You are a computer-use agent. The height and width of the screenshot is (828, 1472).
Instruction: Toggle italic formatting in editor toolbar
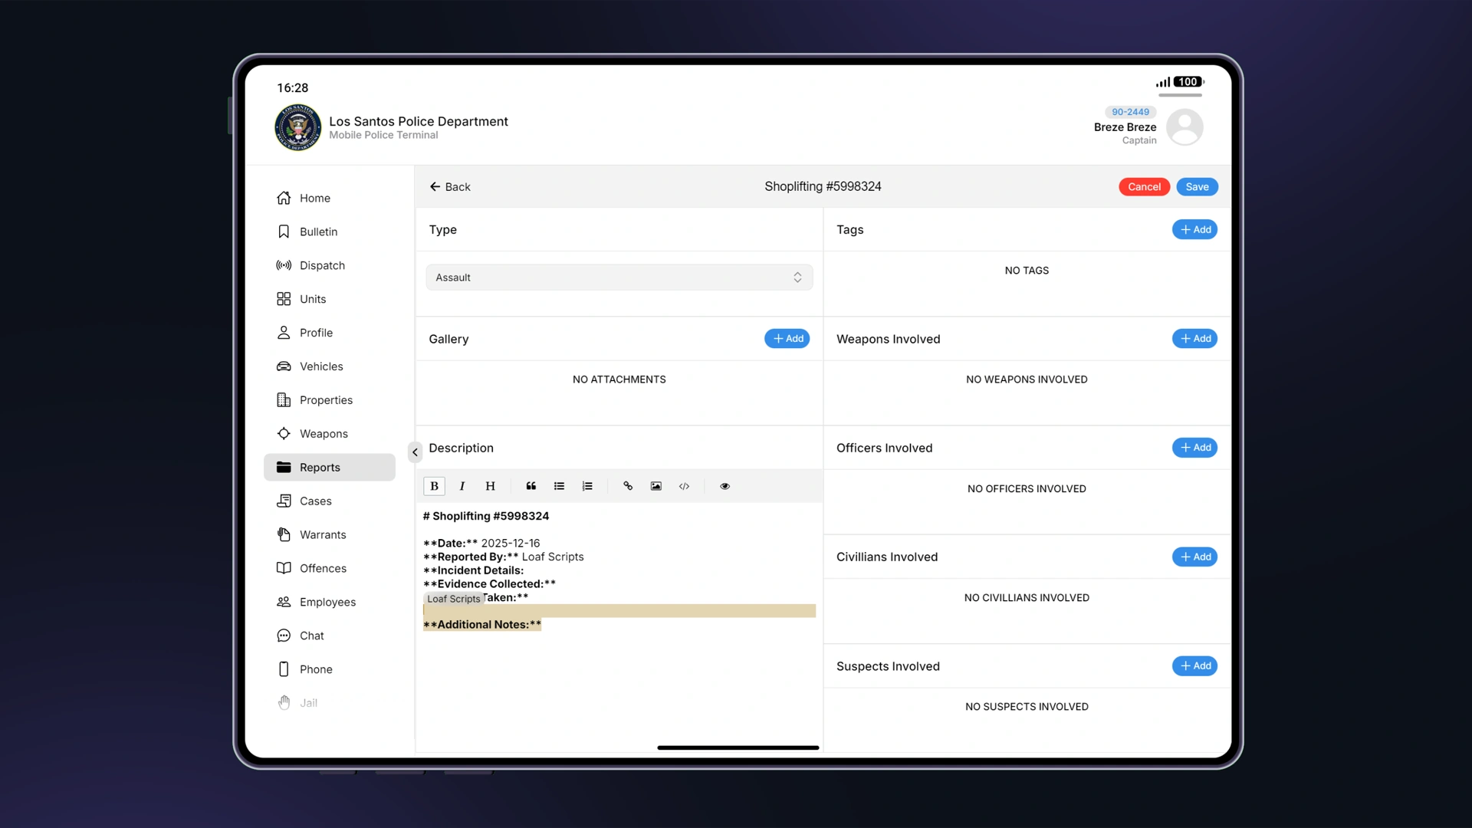tap(462, 486)
